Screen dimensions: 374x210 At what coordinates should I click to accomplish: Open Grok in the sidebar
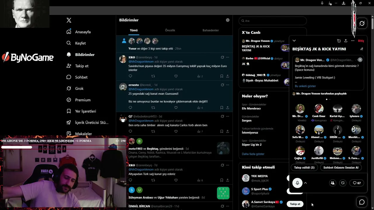coord(75,88)
